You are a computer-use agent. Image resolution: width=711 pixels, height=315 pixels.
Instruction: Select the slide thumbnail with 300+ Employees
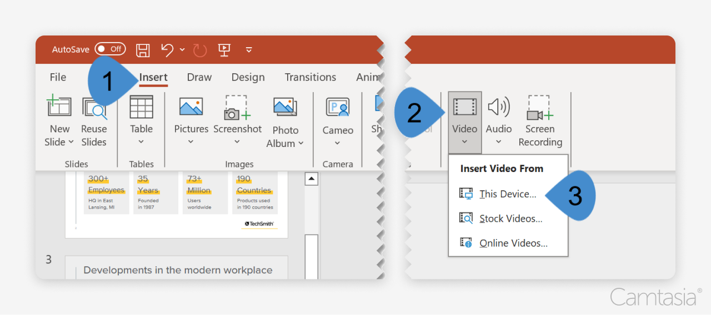[177, 205]
